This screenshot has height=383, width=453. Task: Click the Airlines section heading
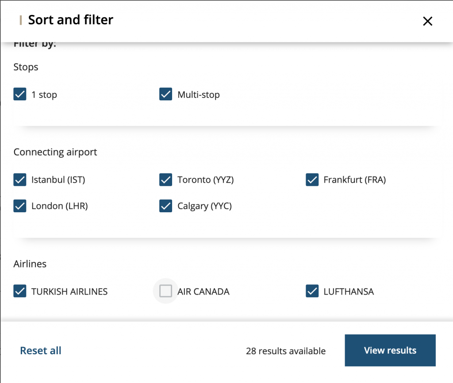tap(30, 264)
